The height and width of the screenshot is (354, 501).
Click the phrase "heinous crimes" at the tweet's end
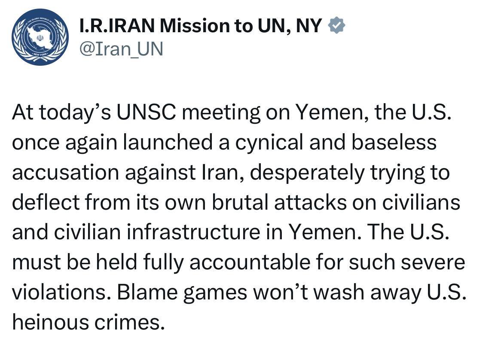88,322
